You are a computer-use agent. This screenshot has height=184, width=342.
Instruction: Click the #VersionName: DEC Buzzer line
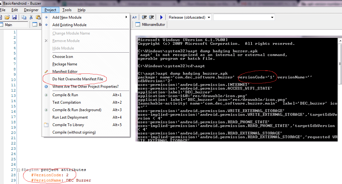point(61,180)
